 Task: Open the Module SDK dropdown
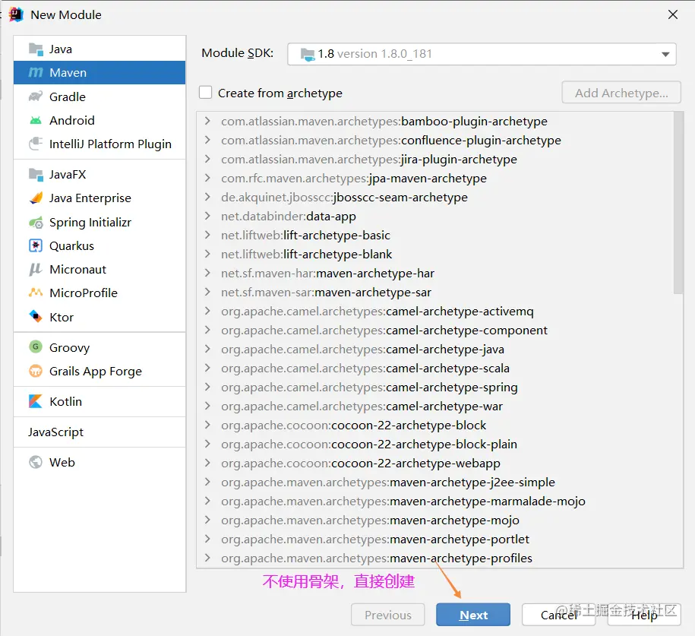[665, 54]
